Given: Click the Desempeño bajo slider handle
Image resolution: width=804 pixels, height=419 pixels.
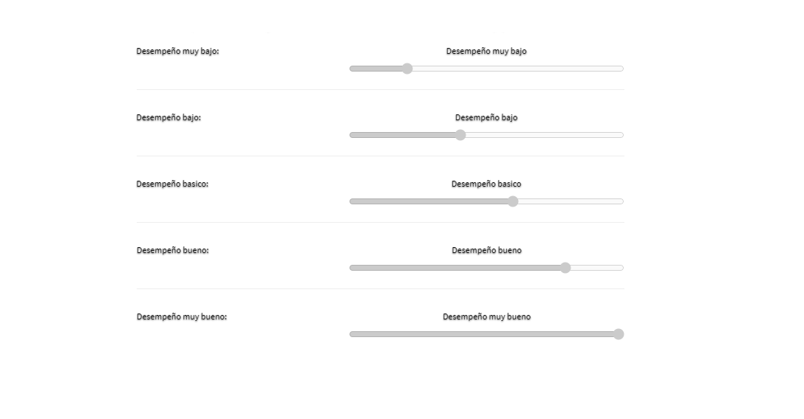Looking at the screenshot, I should click(460, 135).
